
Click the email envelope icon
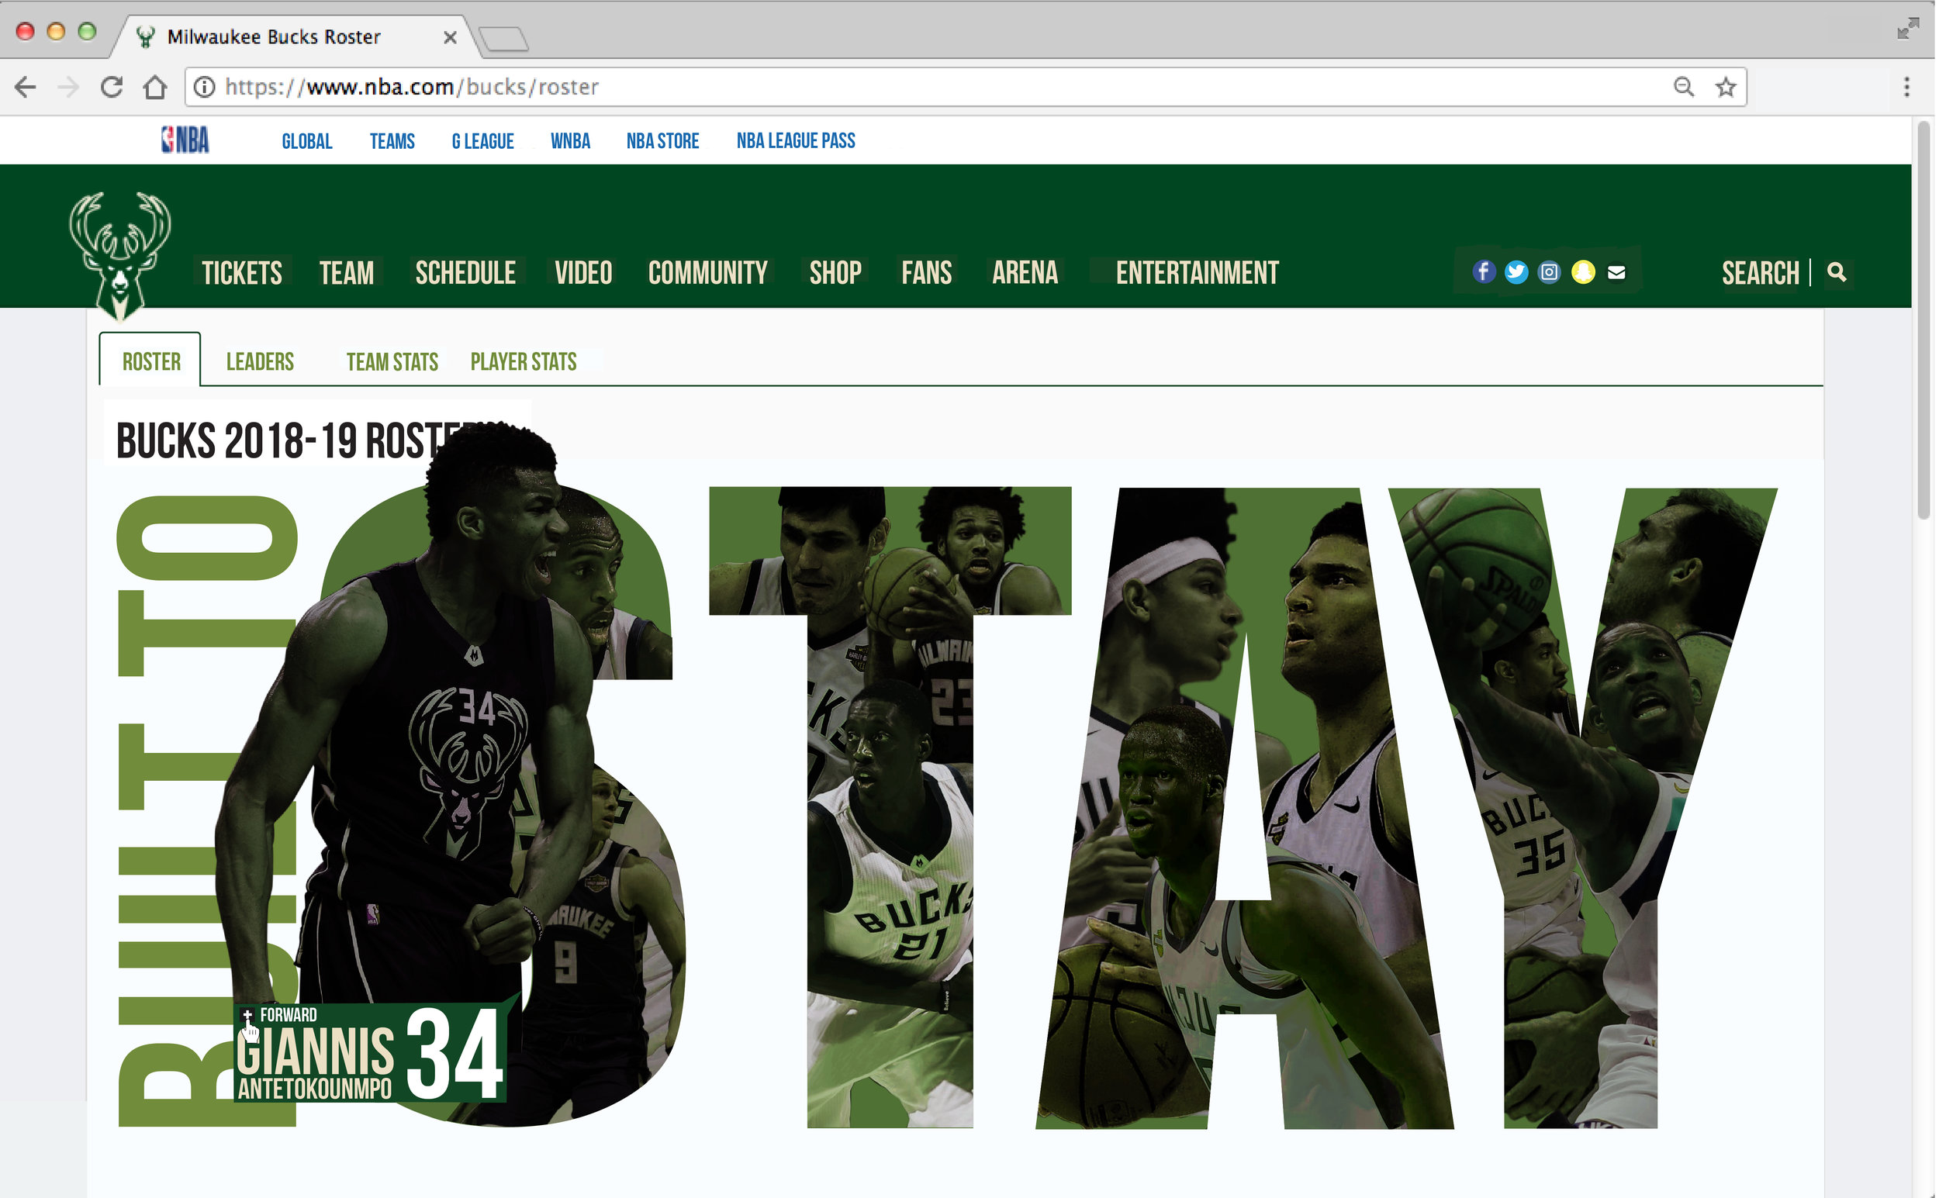point(1616,271)
